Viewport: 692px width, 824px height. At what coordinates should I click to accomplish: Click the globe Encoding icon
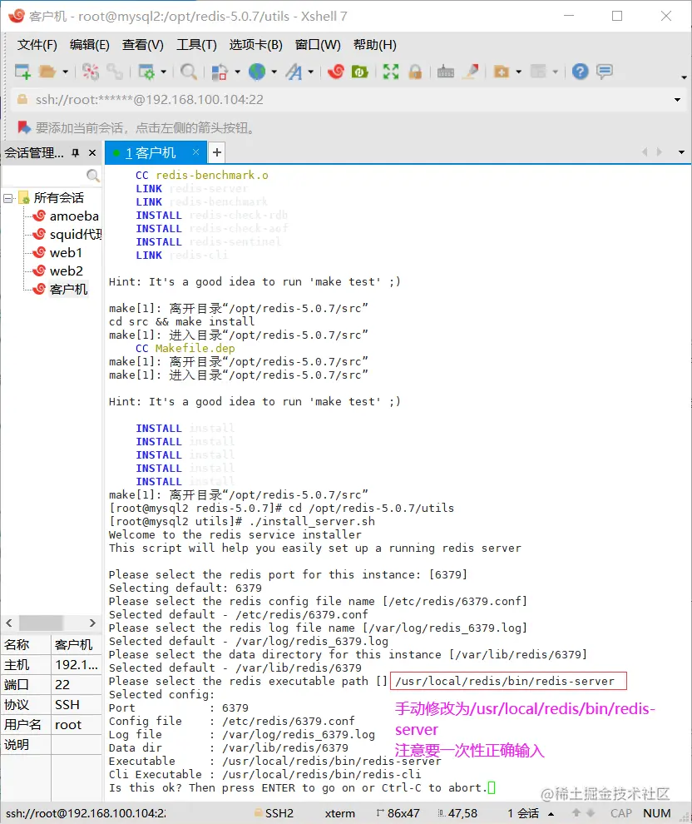point(257,71)
